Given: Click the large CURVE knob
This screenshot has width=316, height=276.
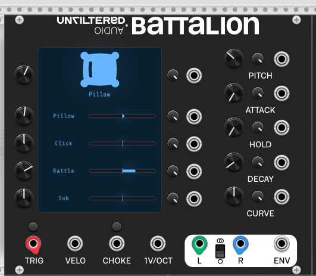Looking at the screenshot, I should click(234, 197).
